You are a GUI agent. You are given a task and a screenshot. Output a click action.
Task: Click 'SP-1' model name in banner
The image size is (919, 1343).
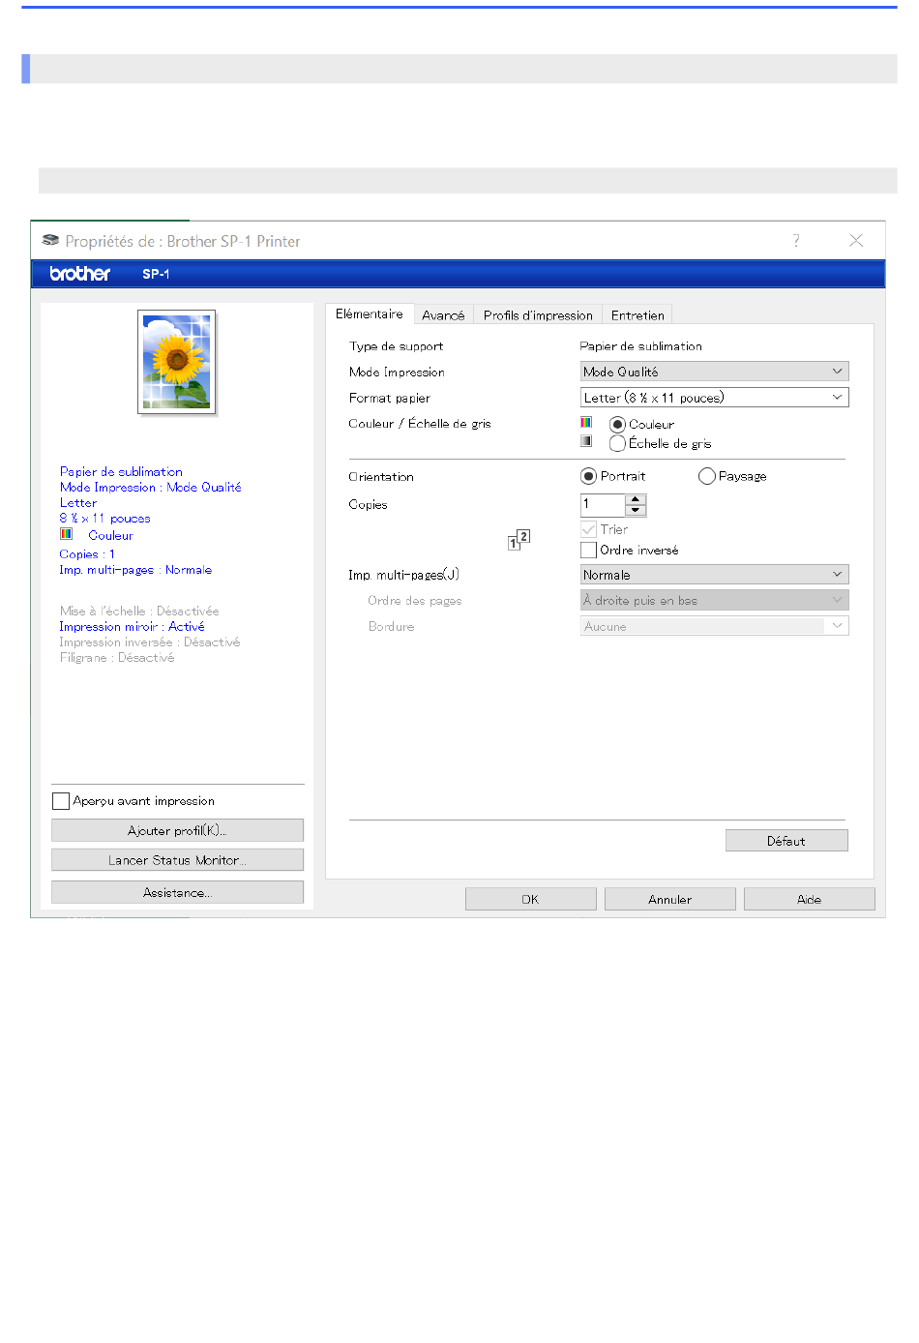[156, 275]
